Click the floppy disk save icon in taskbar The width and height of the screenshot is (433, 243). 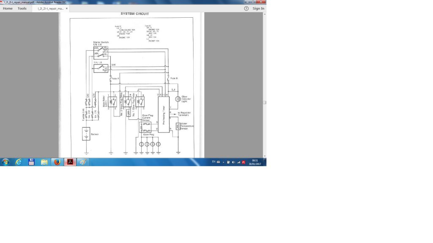point(31,162)
